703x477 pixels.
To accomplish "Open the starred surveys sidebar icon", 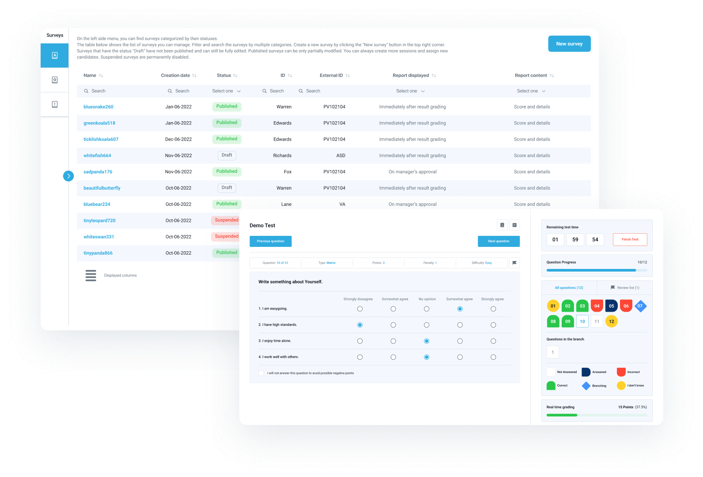I will point(55,80).
